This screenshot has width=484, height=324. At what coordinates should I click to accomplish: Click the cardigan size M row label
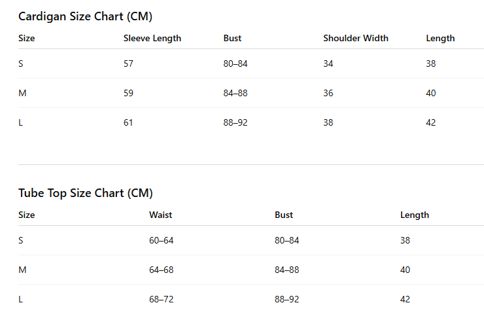click(22, 93)
